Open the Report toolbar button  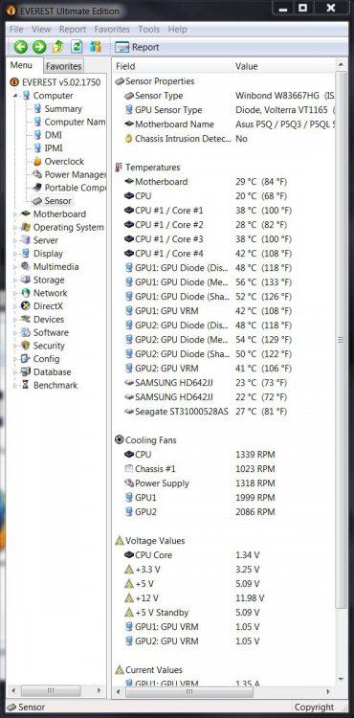[137, 47]
